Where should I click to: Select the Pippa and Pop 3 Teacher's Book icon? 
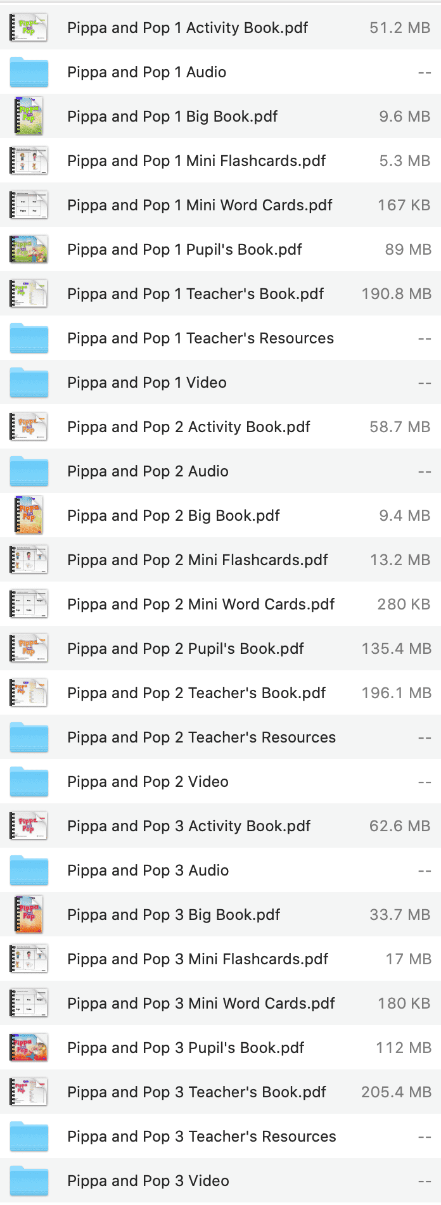[28, 1092]
